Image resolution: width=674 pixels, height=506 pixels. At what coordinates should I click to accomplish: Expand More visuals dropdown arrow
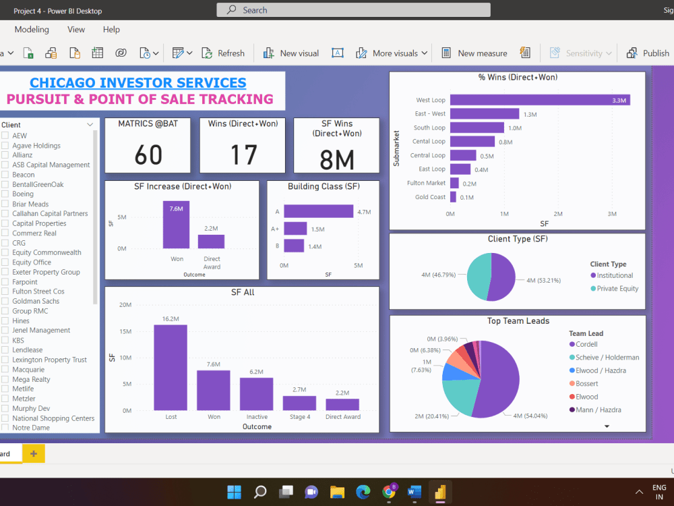(424, 53)
